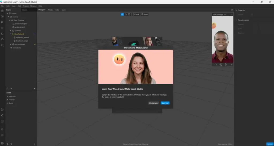Collapse the Transformations section
The height and width of the screenshot is (146, 274).
tap(237, 20)
